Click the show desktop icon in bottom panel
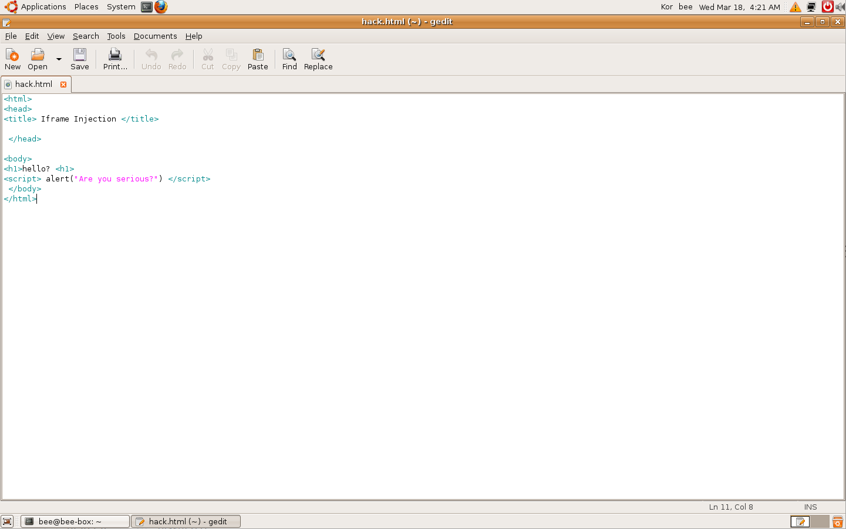This screenshot has height=529, width=846. coord(7,521)
